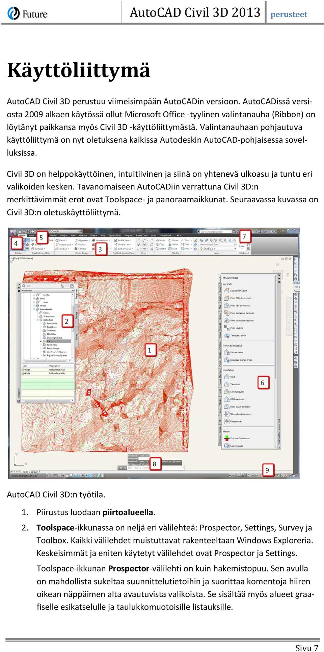Image resolution: width=324 pixels, height=652 pixels.
Task: Click 'Pinnan tiedot' palette tool
Action: [233, 352]
